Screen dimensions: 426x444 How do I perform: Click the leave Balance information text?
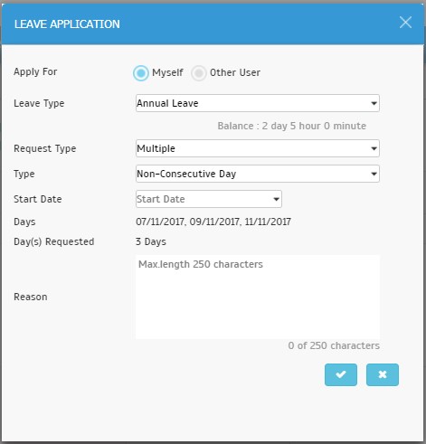tap(292, 126)
